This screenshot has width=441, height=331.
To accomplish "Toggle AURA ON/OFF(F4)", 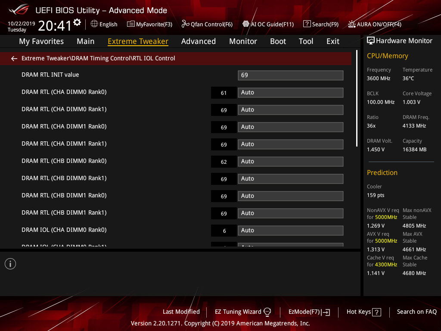I will tap(375, 24).
